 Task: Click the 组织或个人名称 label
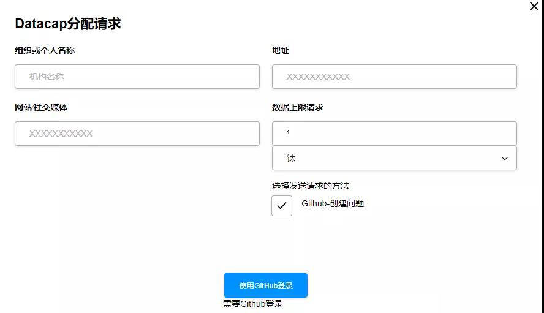click(45, 50)
